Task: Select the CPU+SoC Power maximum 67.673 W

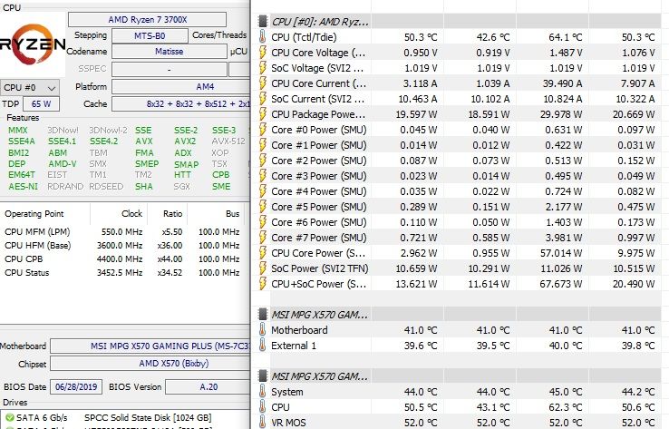Action: (x=560, y=284)
